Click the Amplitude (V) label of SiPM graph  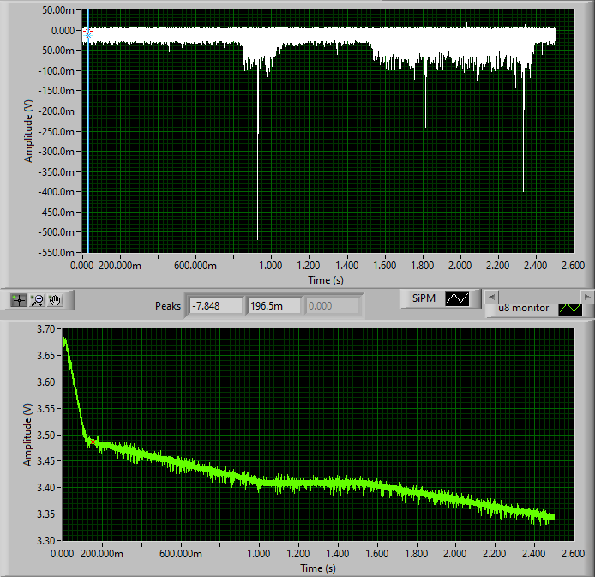click(28, 131)
